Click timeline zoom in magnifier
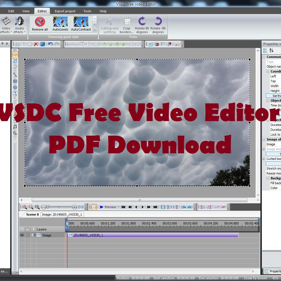Viewport: 281px width, 281px height. tap(25, 207)
